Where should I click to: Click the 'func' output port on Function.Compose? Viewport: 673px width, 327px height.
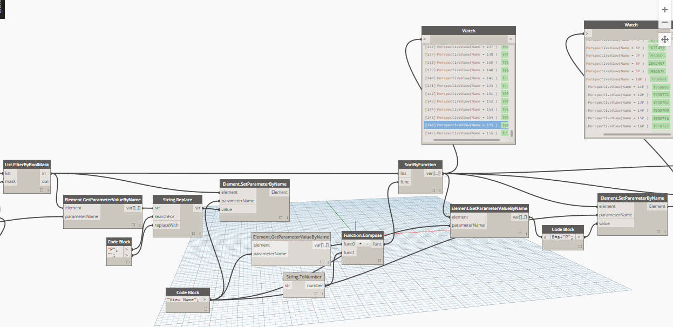click(x=377, y=244)
